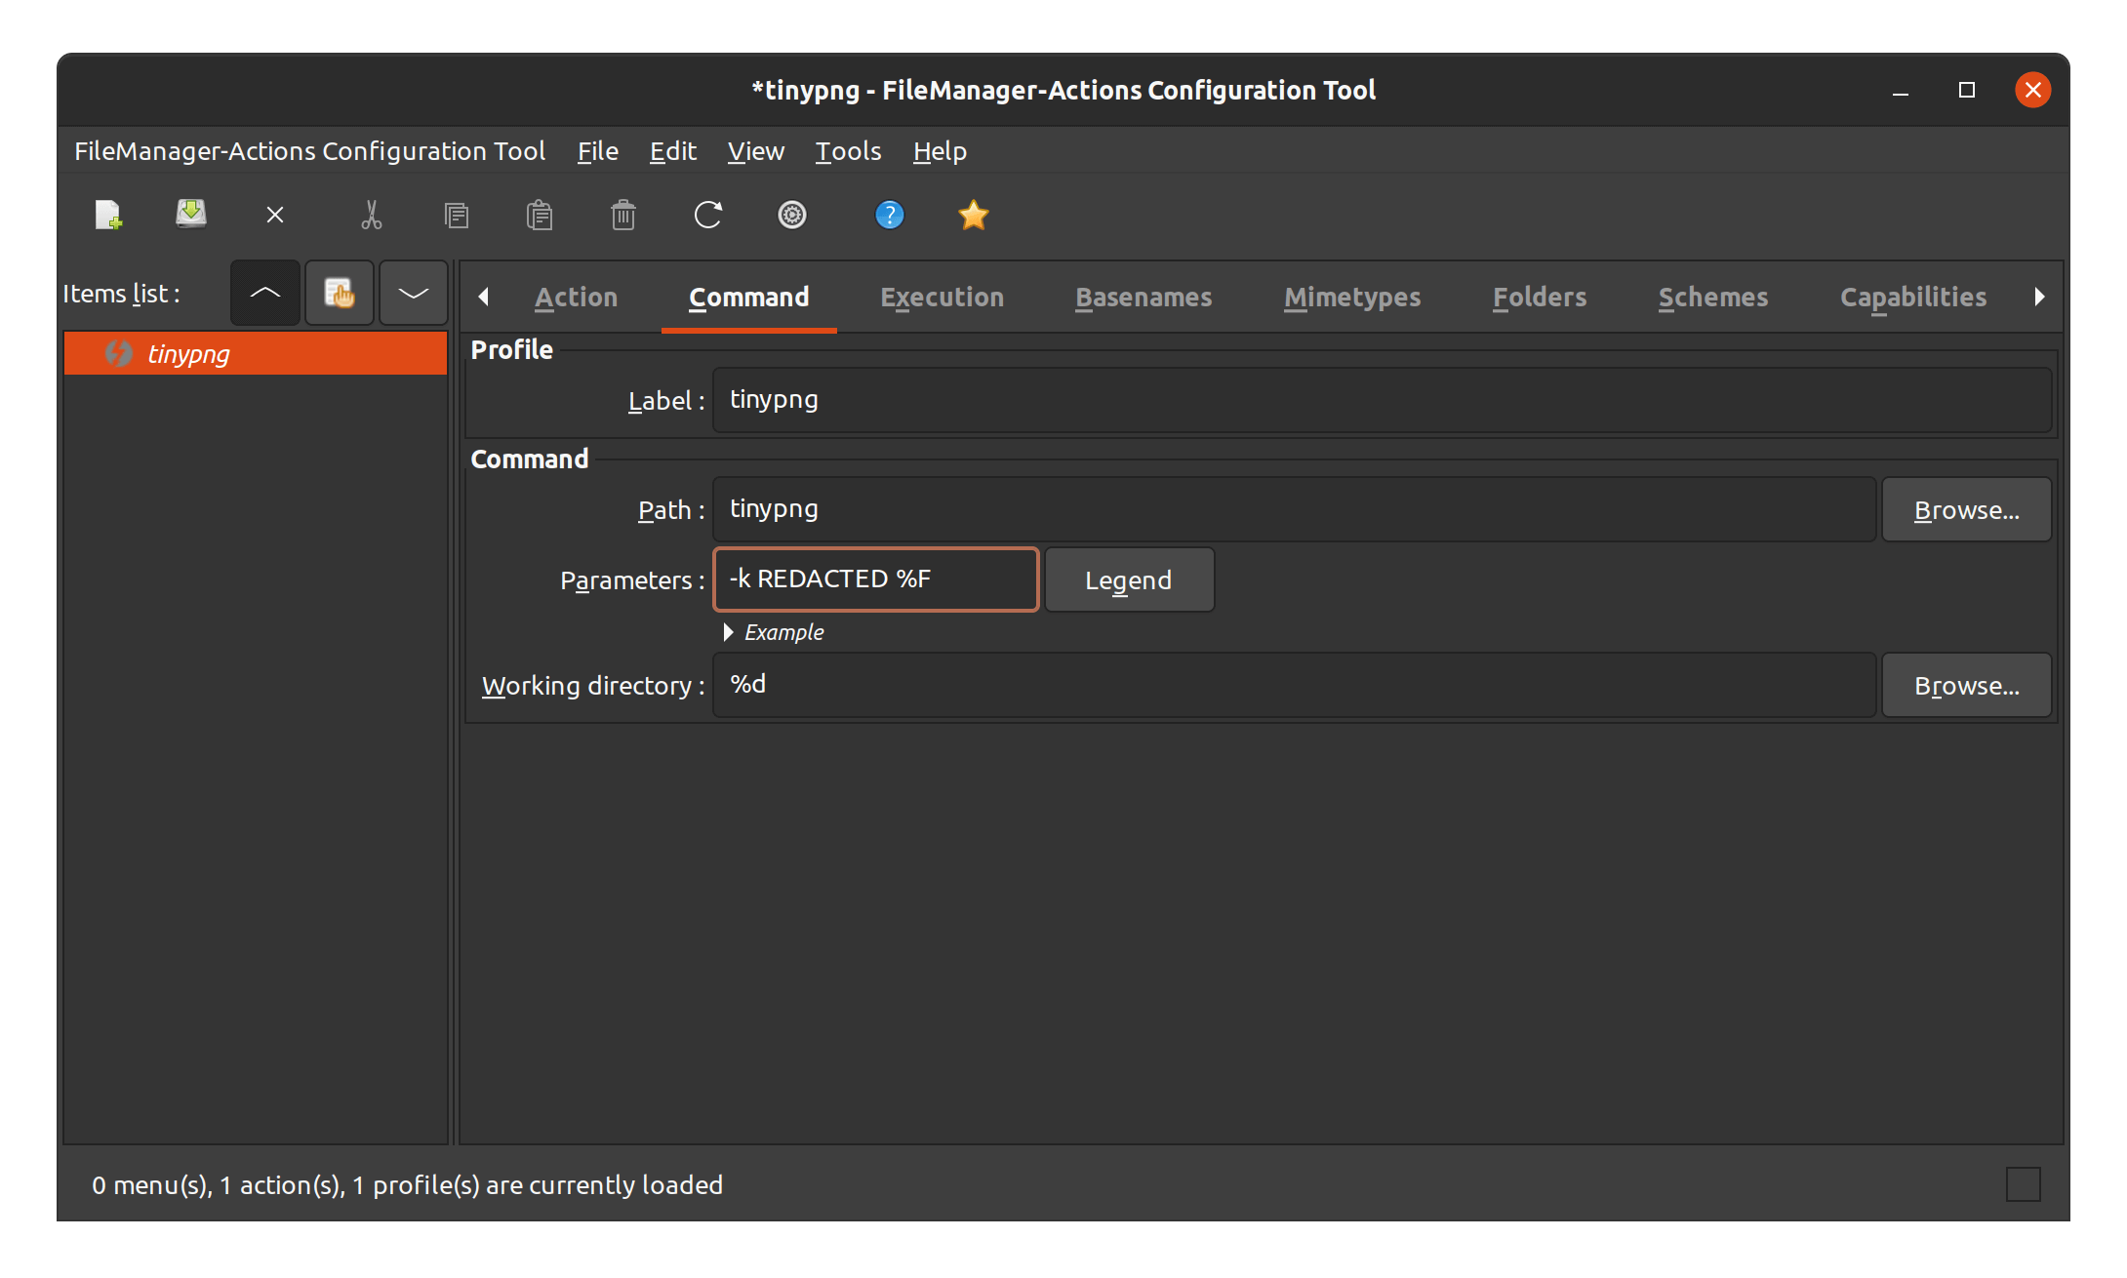Screen dimensions: 2127x1278
Task: Delete the selected item via trash icon
Action: click(623, 215)
